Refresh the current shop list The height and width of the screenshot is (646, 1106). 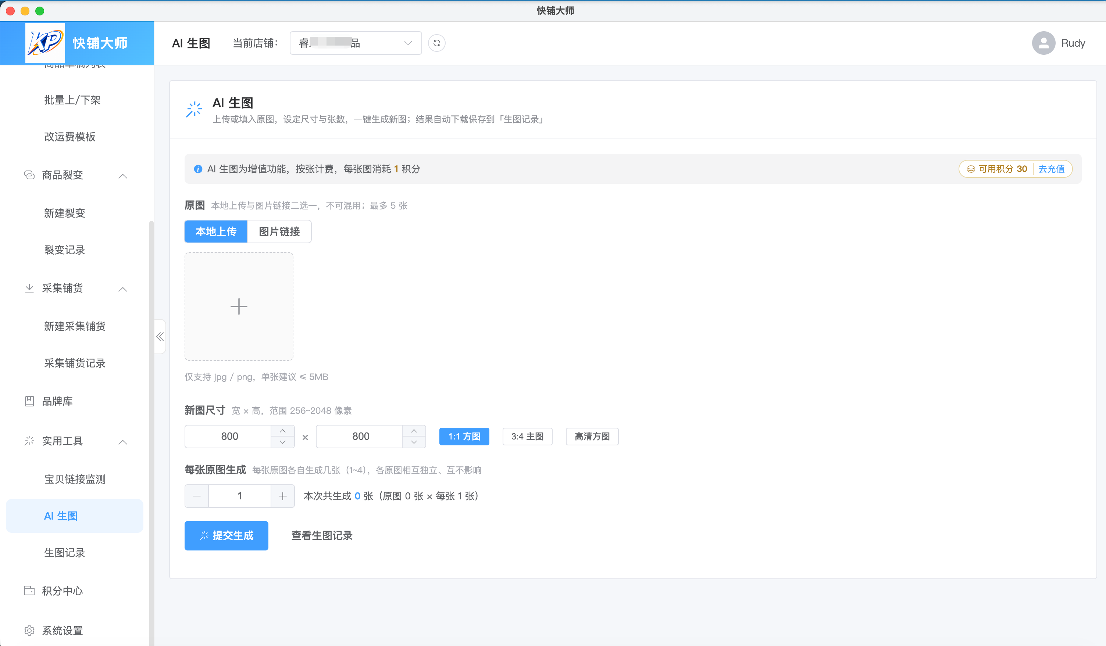[436, 43]
